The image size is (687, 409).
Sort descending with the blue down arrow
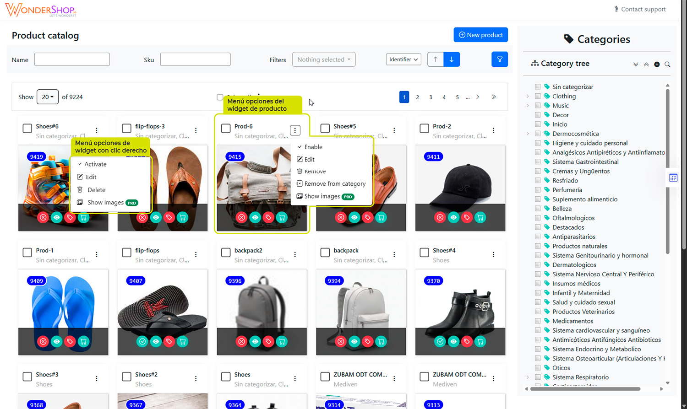[452, 59]
